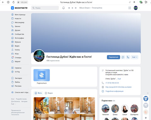This screenshot has width=151, height=120.
Task: Click the Фотографии sidebar icon
Action: tap(12, 38)
